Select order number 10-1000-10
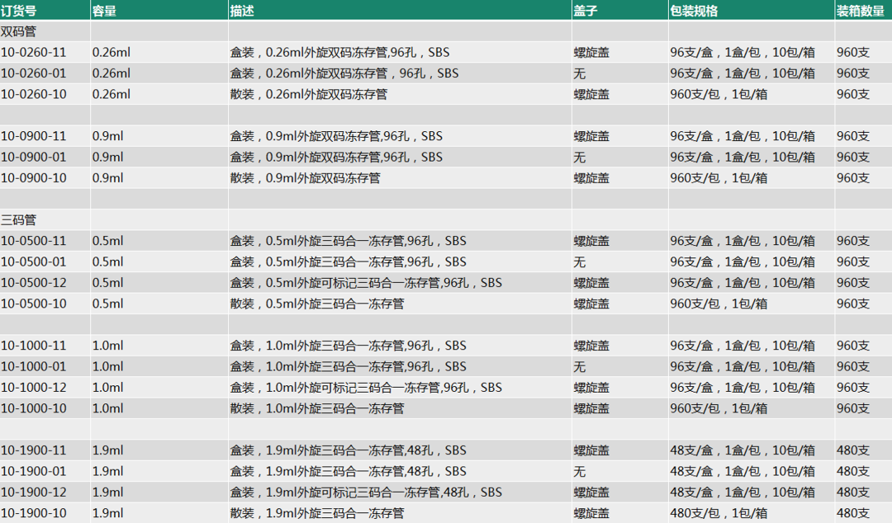This screenshot has width=892, height=523. 34,408
